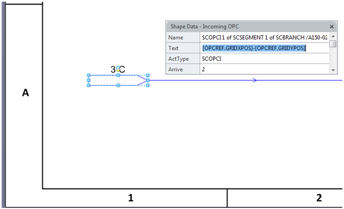Screen dimensions: 344x209
Task: Close the Shape Data panel
Action: (x=331, y=27)
